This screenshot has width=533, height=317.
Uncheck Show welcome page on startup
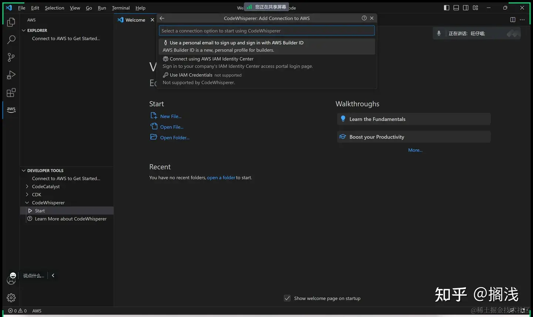pos(287,298)
